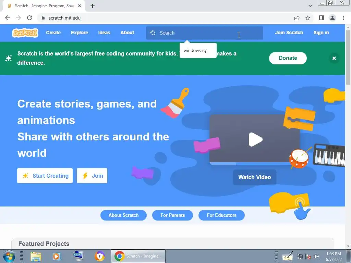Screen dimensions: 351x263
Task: Click the Featured Projects heading
Action: (44, 244)
